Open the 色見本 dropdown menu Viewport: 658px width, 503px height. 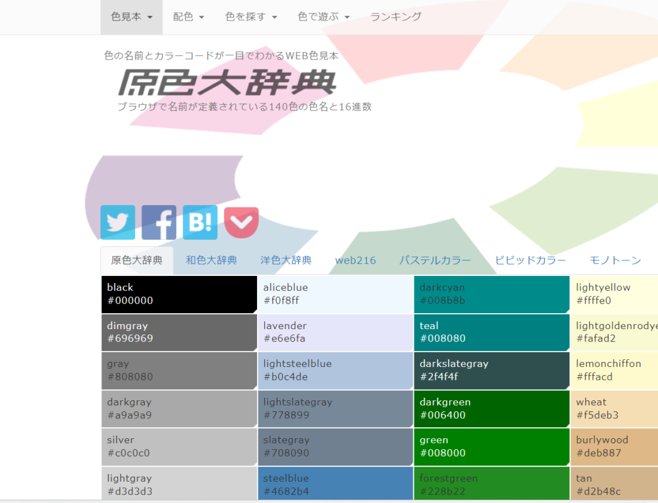132,17
